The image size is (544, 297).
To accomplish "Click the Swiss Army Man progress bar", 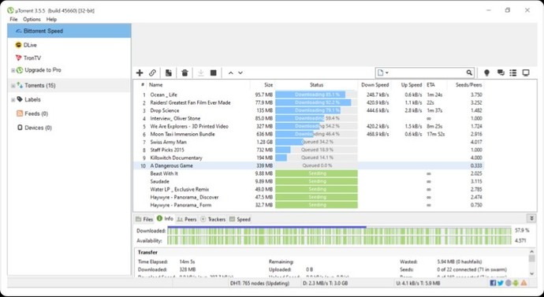I will (x=316, y=142).
